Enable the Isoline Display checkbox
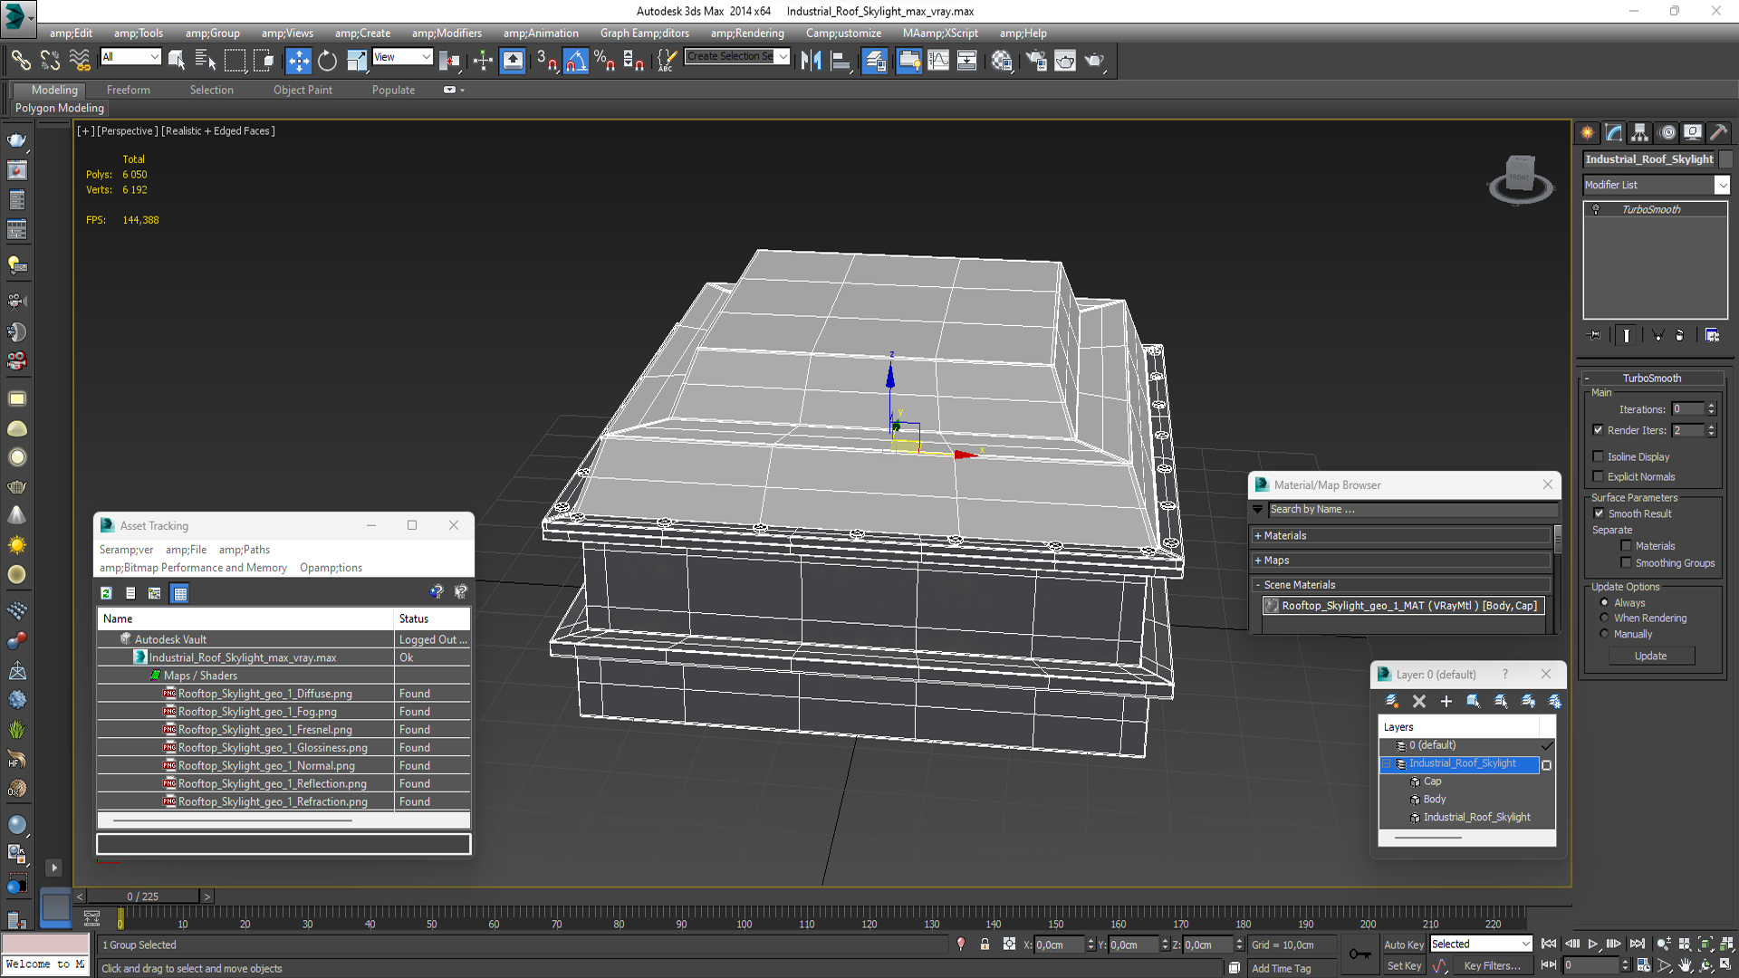Screen dimensions: 1739x978 pyautogui.click(x=1599, y=456)
